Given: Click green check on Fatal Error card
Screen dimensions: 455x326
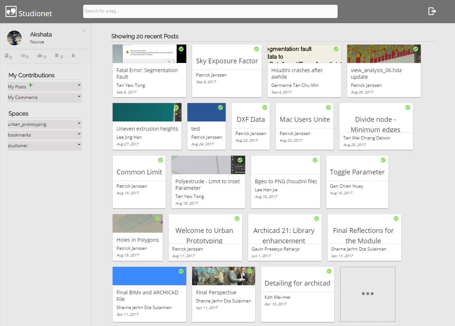Looking at the screenshot, I should click(181, 49).
